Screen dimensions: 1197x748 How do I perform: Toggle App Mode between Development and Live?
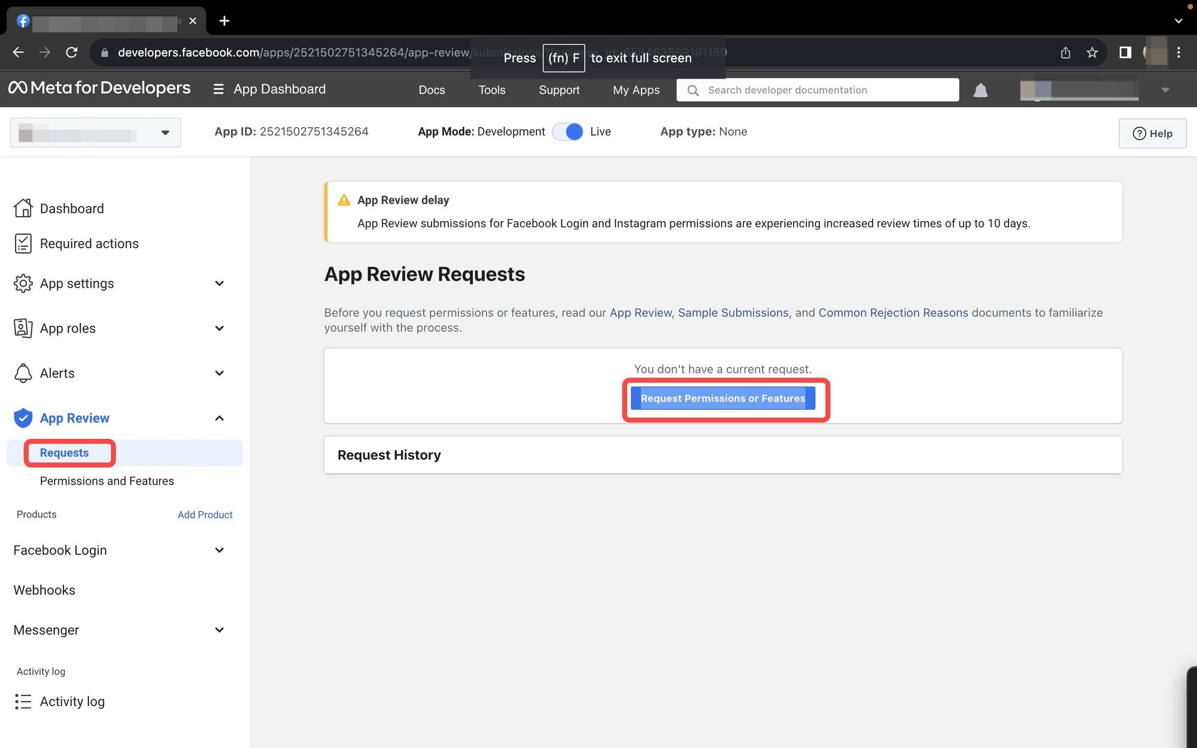567,132
